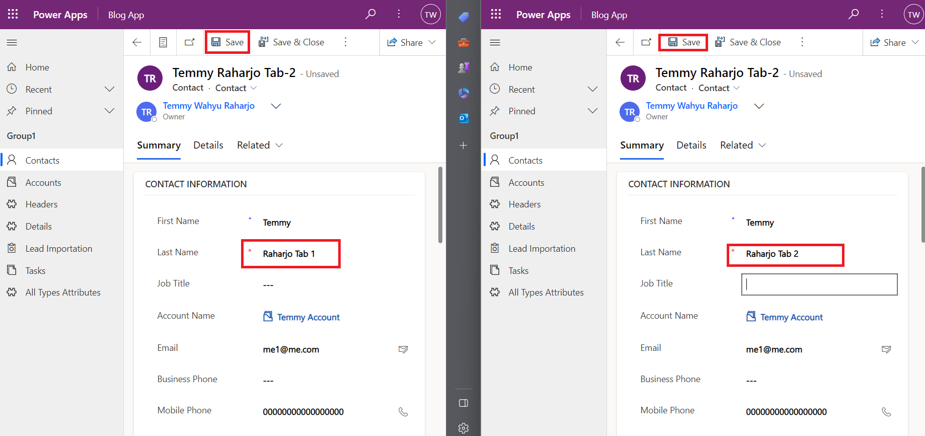Viewport: 925px width, 436px height.
Task: Open record set icon in left window toolbar
Action: [163, 42]
